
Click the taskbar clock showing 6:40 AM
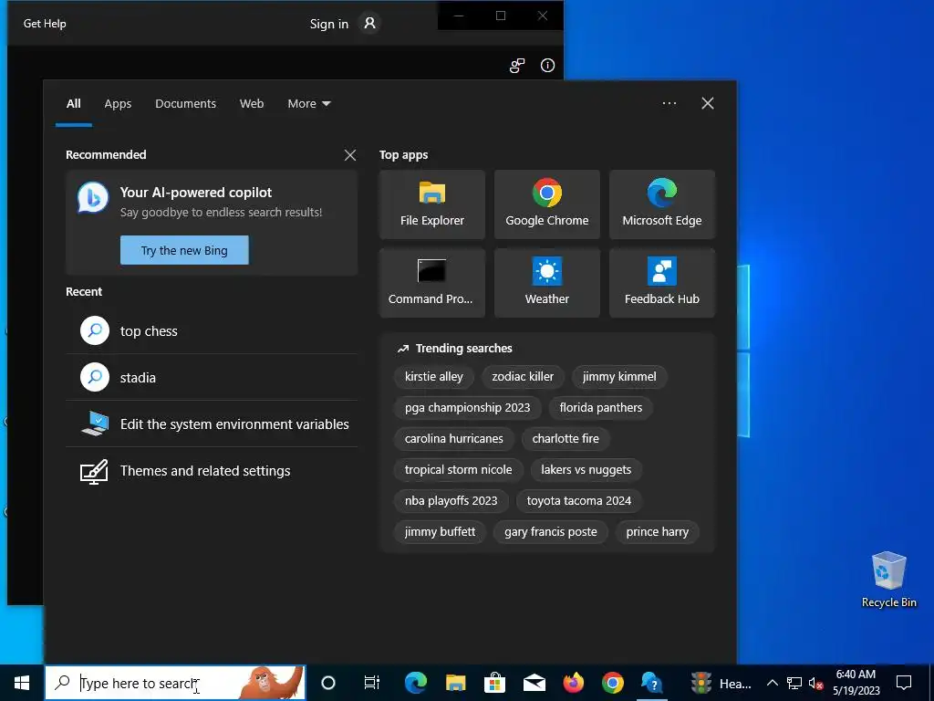856,683
